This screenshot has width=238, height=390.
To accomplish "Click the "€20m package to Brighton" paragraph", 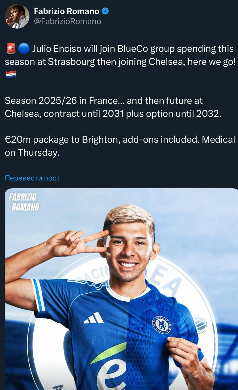I will point(120,146).
